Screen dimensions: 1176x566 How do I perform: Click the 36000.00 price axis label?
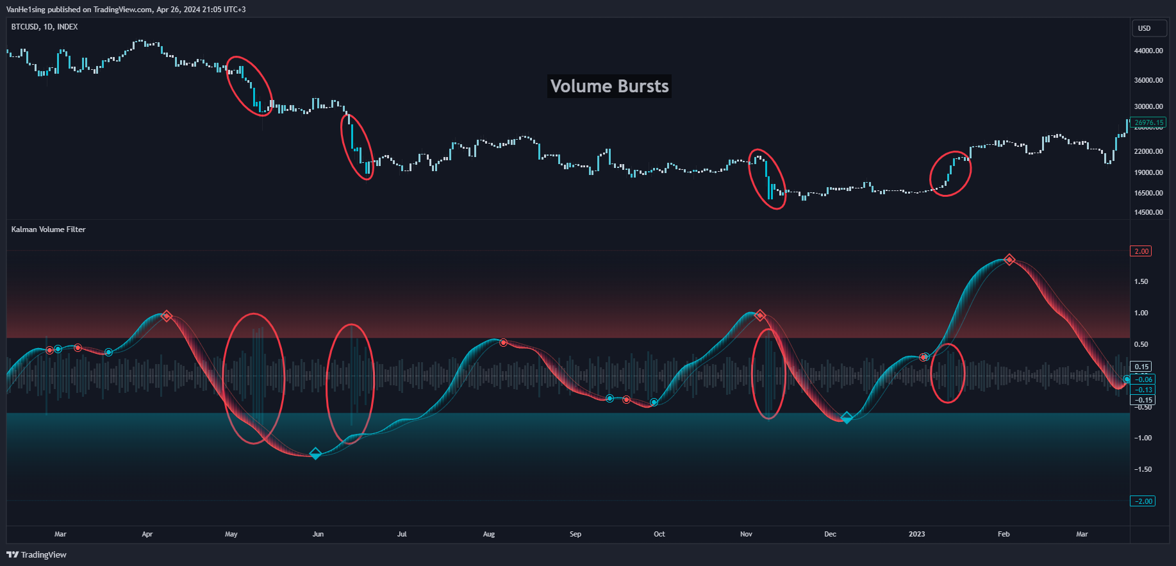(x=1148, y=80)
